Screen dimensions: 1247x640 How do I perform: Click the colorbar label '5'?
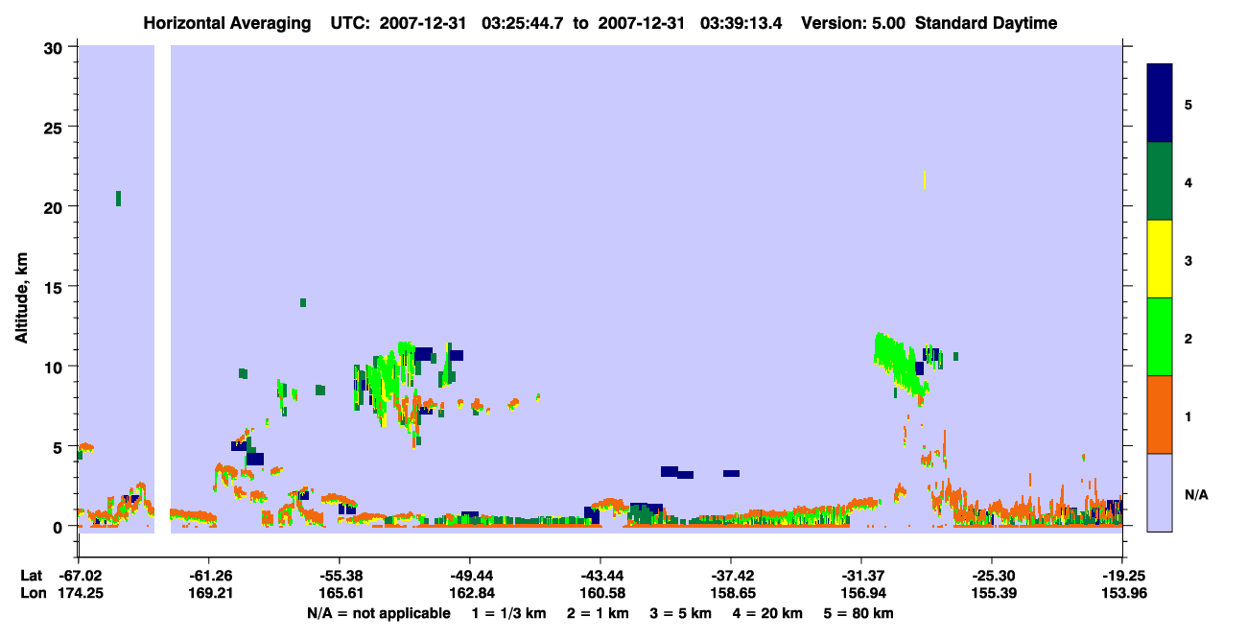[1188, 104]
